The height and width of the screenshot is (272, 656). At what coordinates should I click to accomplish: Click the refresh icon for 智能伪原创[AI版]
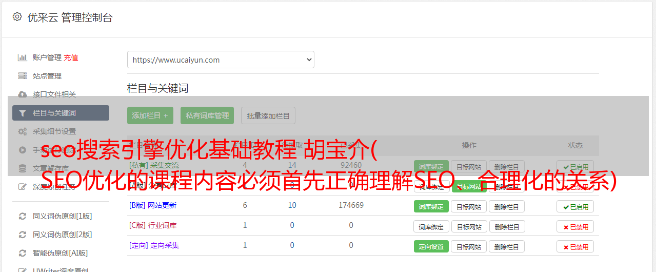23,253
